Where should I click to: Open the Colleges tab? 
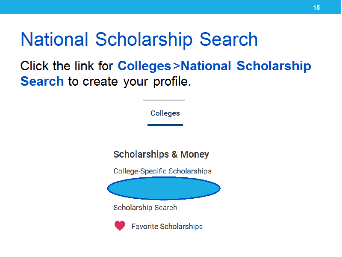(165, 113)
